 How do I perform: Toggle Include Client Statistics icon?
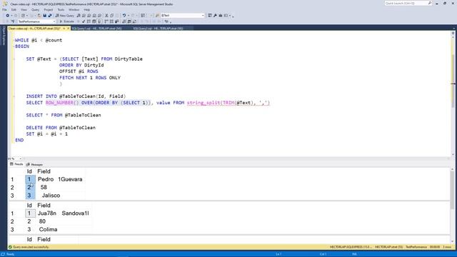click(x=116, y=21)
